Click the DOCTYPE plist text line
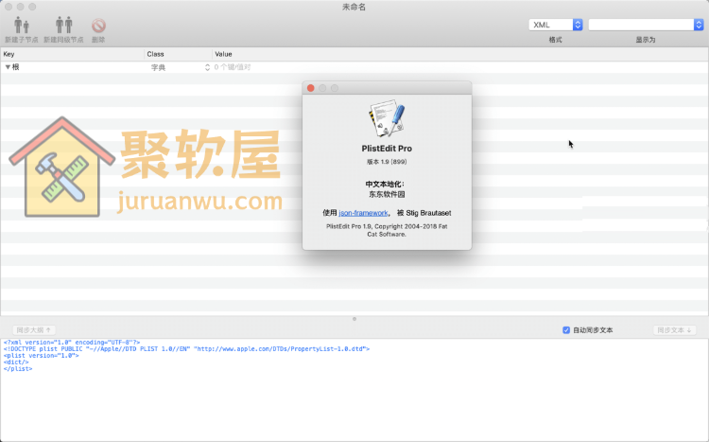Image resolution: width=709 pixels, height=442 pixels. (186, 348)
